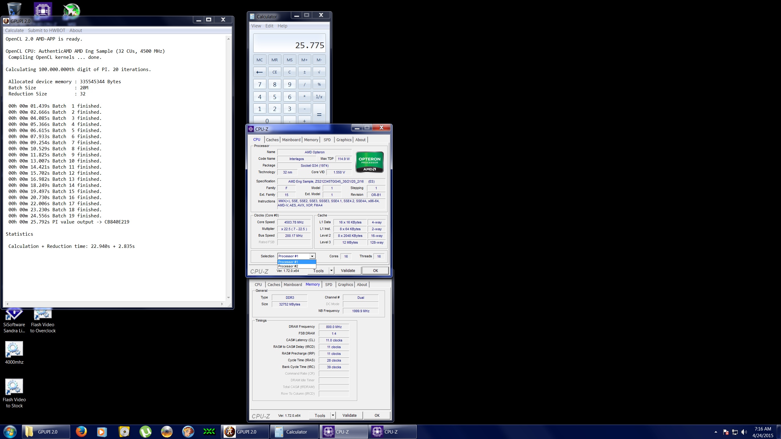Screen dimensions: 781x439
Task: Open the network tray icon
Action: (735, 432)
